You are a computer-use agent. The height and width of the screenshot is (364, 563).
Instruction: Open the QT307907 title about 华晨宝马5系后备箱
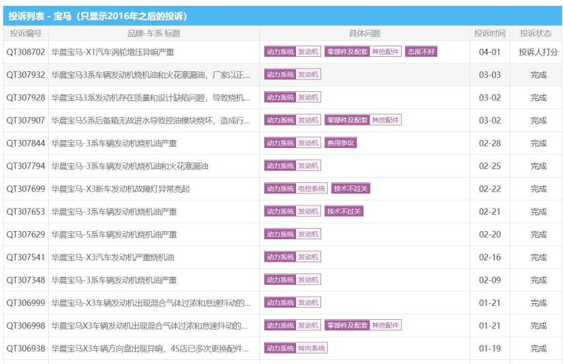pos(151,120)
